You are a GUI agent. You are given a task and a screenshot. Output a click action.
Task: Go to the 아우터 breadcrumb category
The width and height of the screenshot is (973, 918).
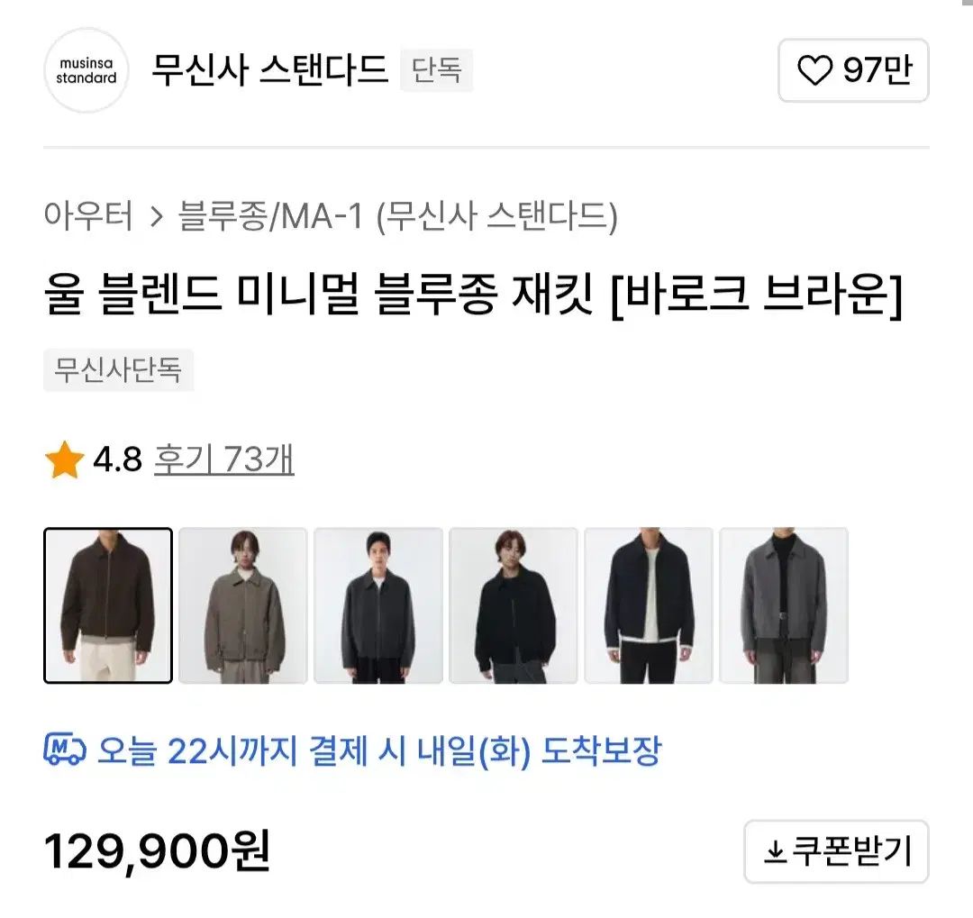point(88,217)
